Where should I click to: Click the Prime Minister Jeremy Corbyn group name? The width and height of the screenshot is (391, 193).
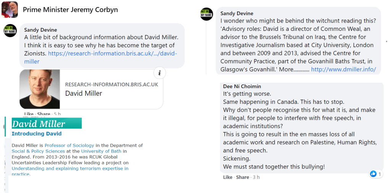tap(70, 10)
